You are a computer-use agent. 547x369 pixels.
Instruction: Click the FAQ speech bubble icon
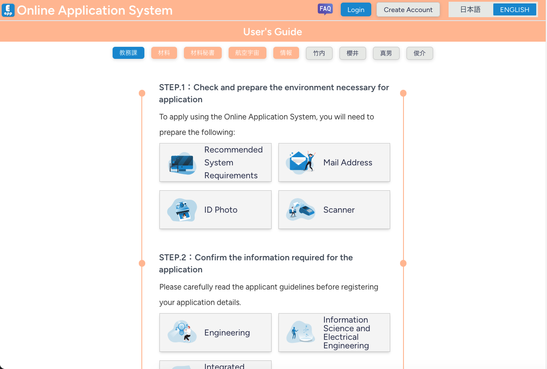(x=325, y=9)
